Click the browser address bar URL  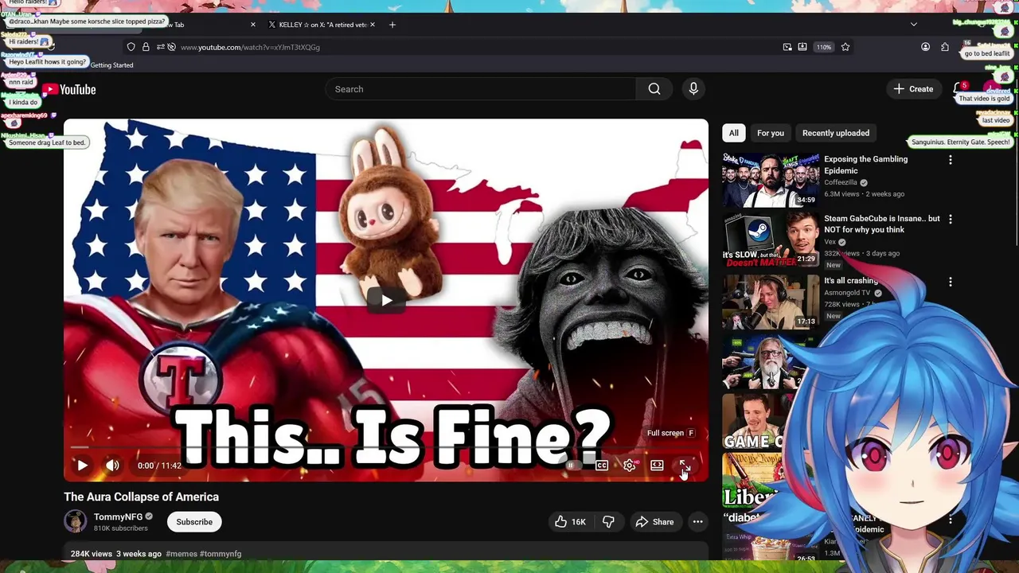(250, 47)
